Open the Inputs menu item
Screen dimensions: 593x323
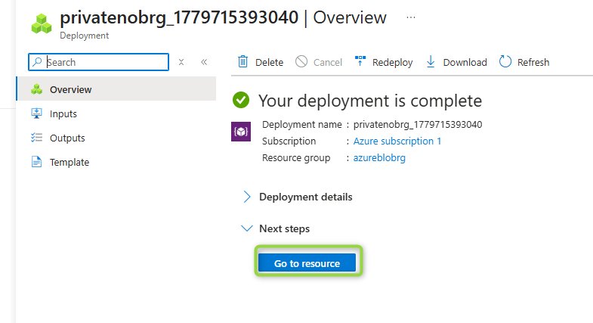[x=116, y=113]
